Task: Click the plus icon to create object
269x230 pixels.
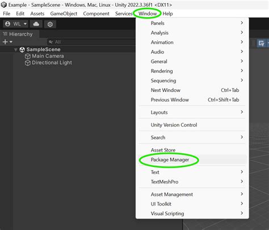Action: pyautogui.click(x=5, y=42)
